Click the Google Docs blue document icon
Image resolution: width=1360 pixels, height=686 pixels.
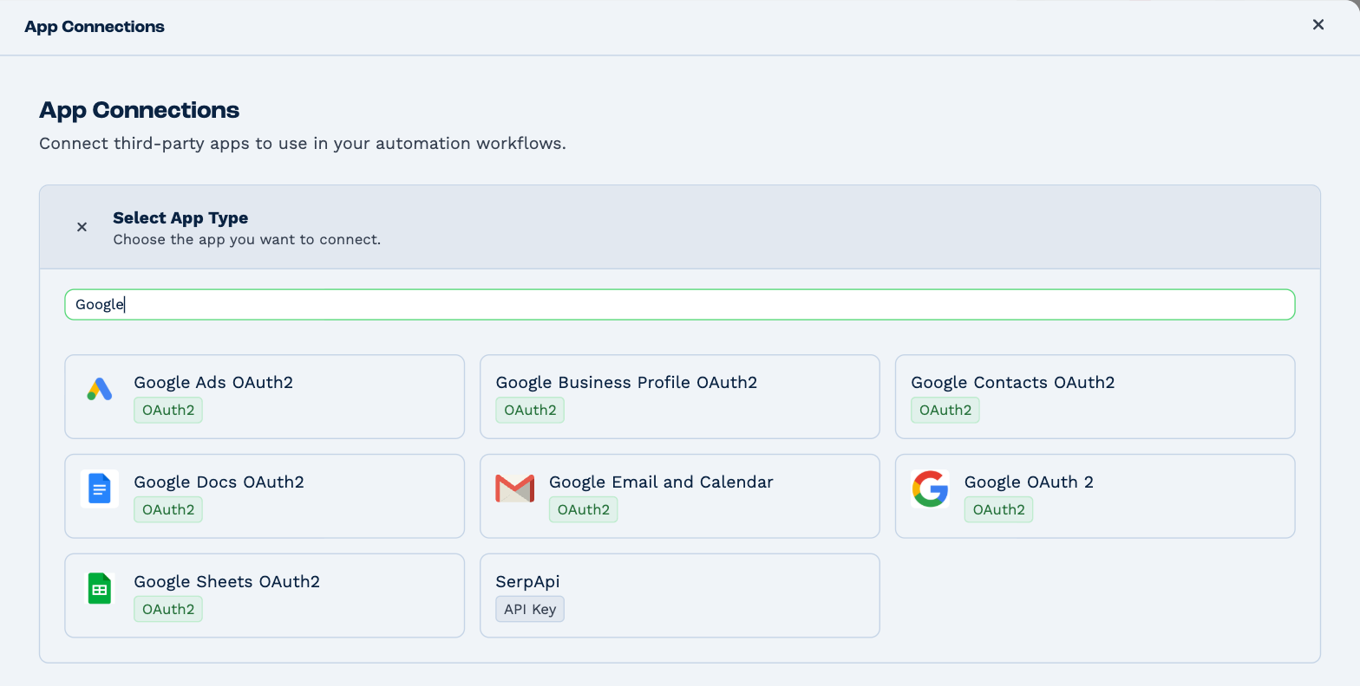(x=100, y=489)
